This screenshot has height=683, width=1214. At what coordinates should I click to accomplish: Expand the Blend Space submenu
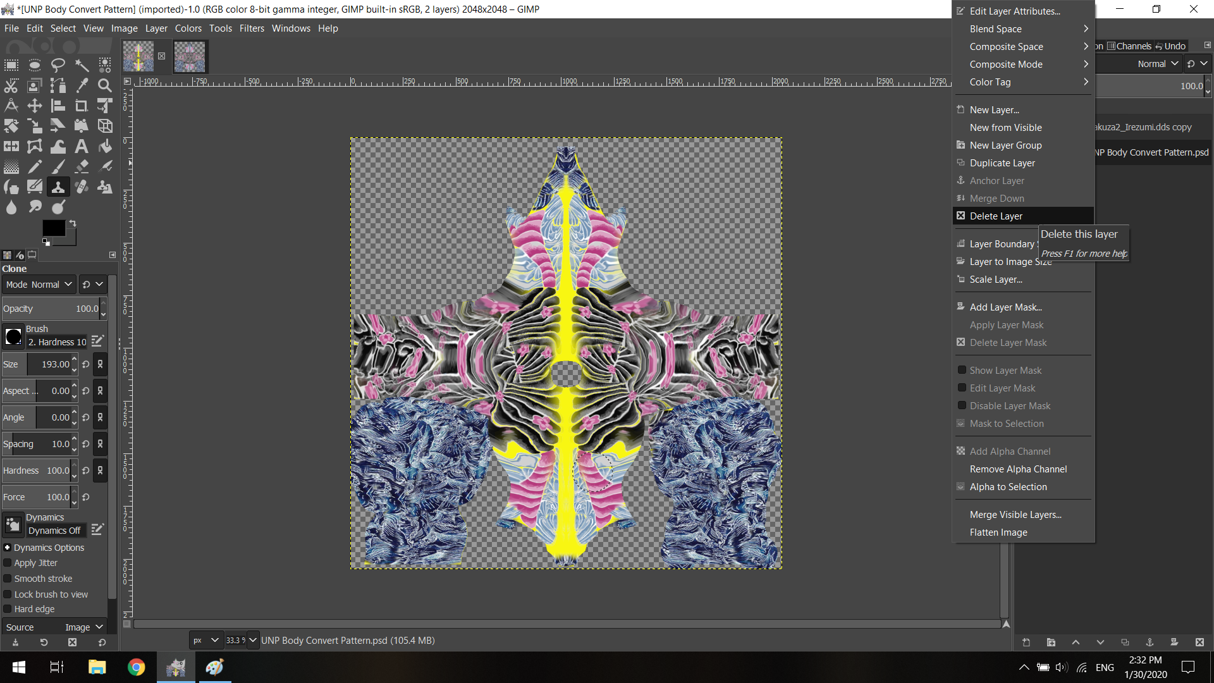click(x=1024, y=29)
